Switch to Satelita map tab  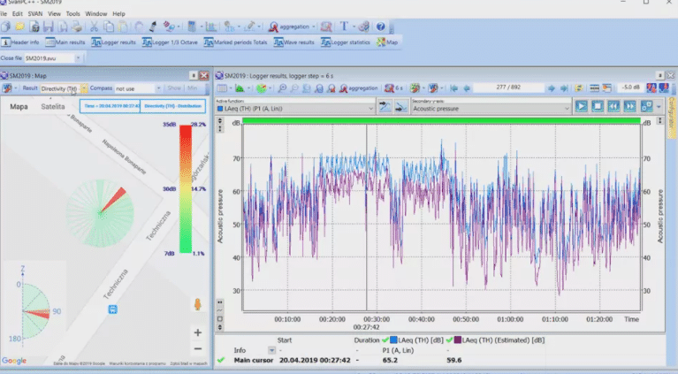click(52, 106)
